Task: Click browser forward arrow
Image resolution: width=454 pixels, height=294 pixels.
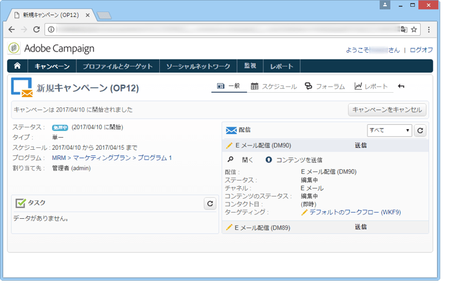Action: pos(24,29)
